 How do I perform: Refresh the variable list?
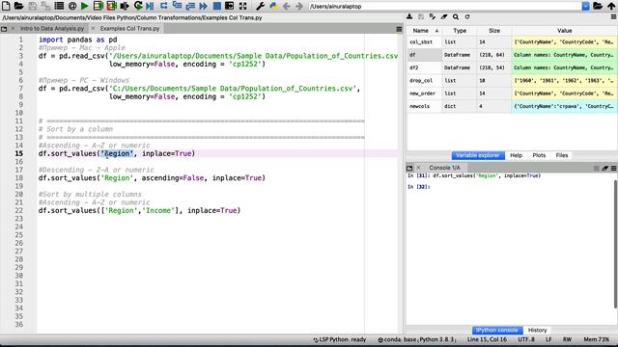(467, 17)
